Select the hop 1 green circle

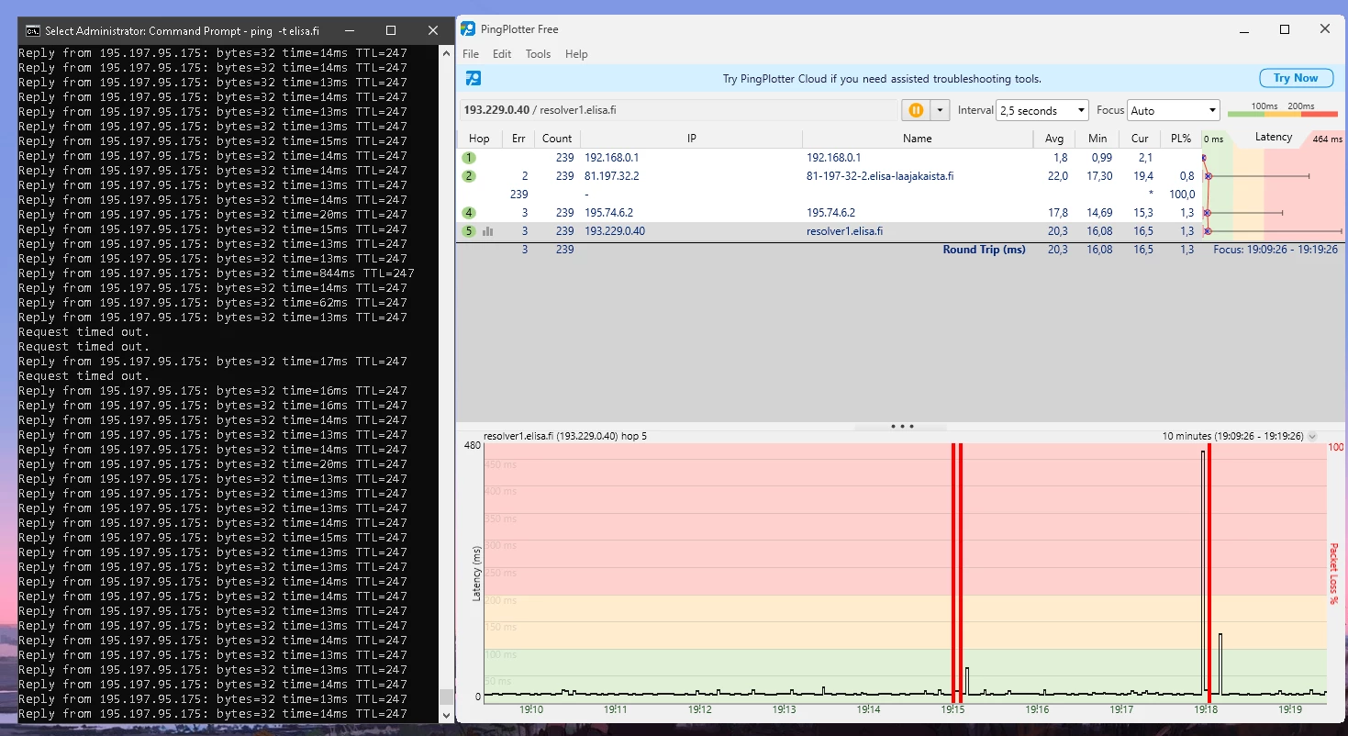pos(469,158)
